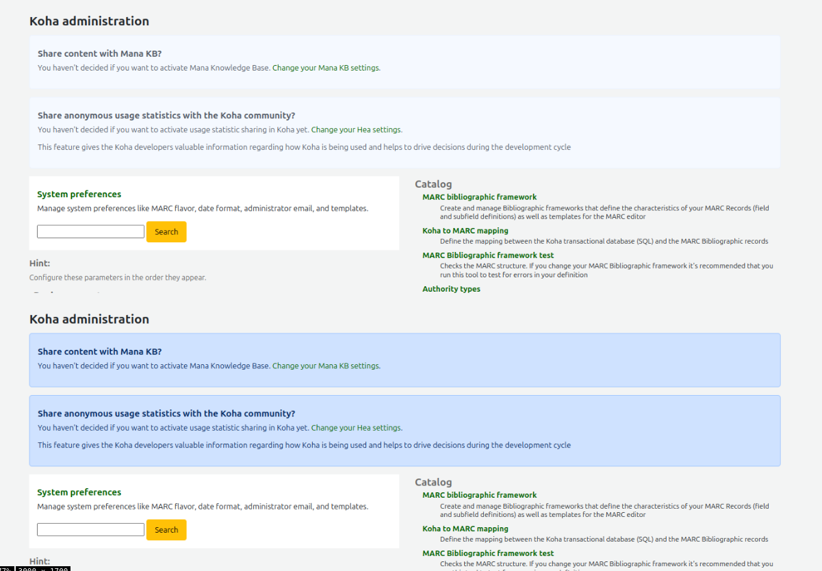Select Koha to MARC mapping in lower Catalog
Screen dimensions: 822x571
click(x=465, y=529)
